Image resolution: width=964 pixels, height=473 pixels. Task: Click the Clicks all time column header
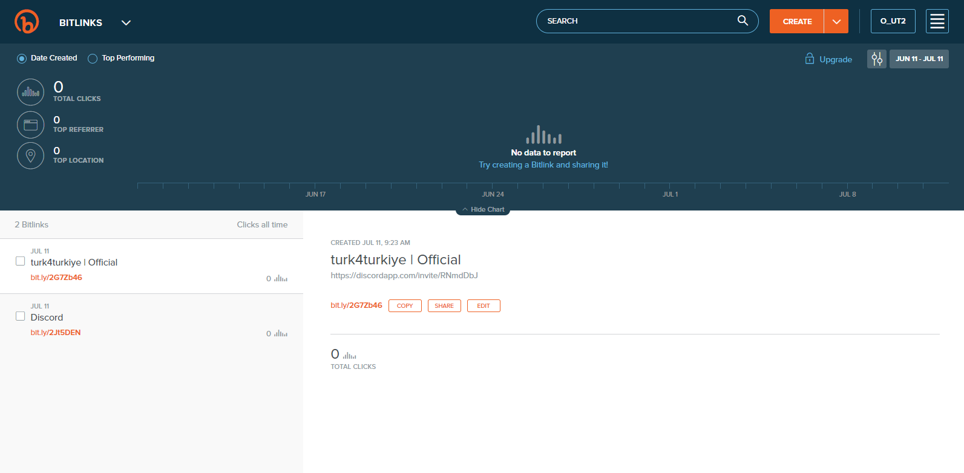click(262, 224)
